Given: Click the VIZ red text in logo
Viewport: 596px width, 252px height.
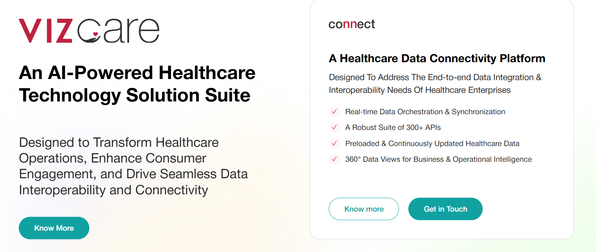Looking at the screenshot, I should 45,31.
